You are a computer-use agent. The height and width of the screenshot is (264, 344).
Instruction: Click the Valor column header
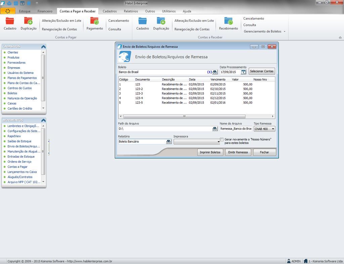242,79
